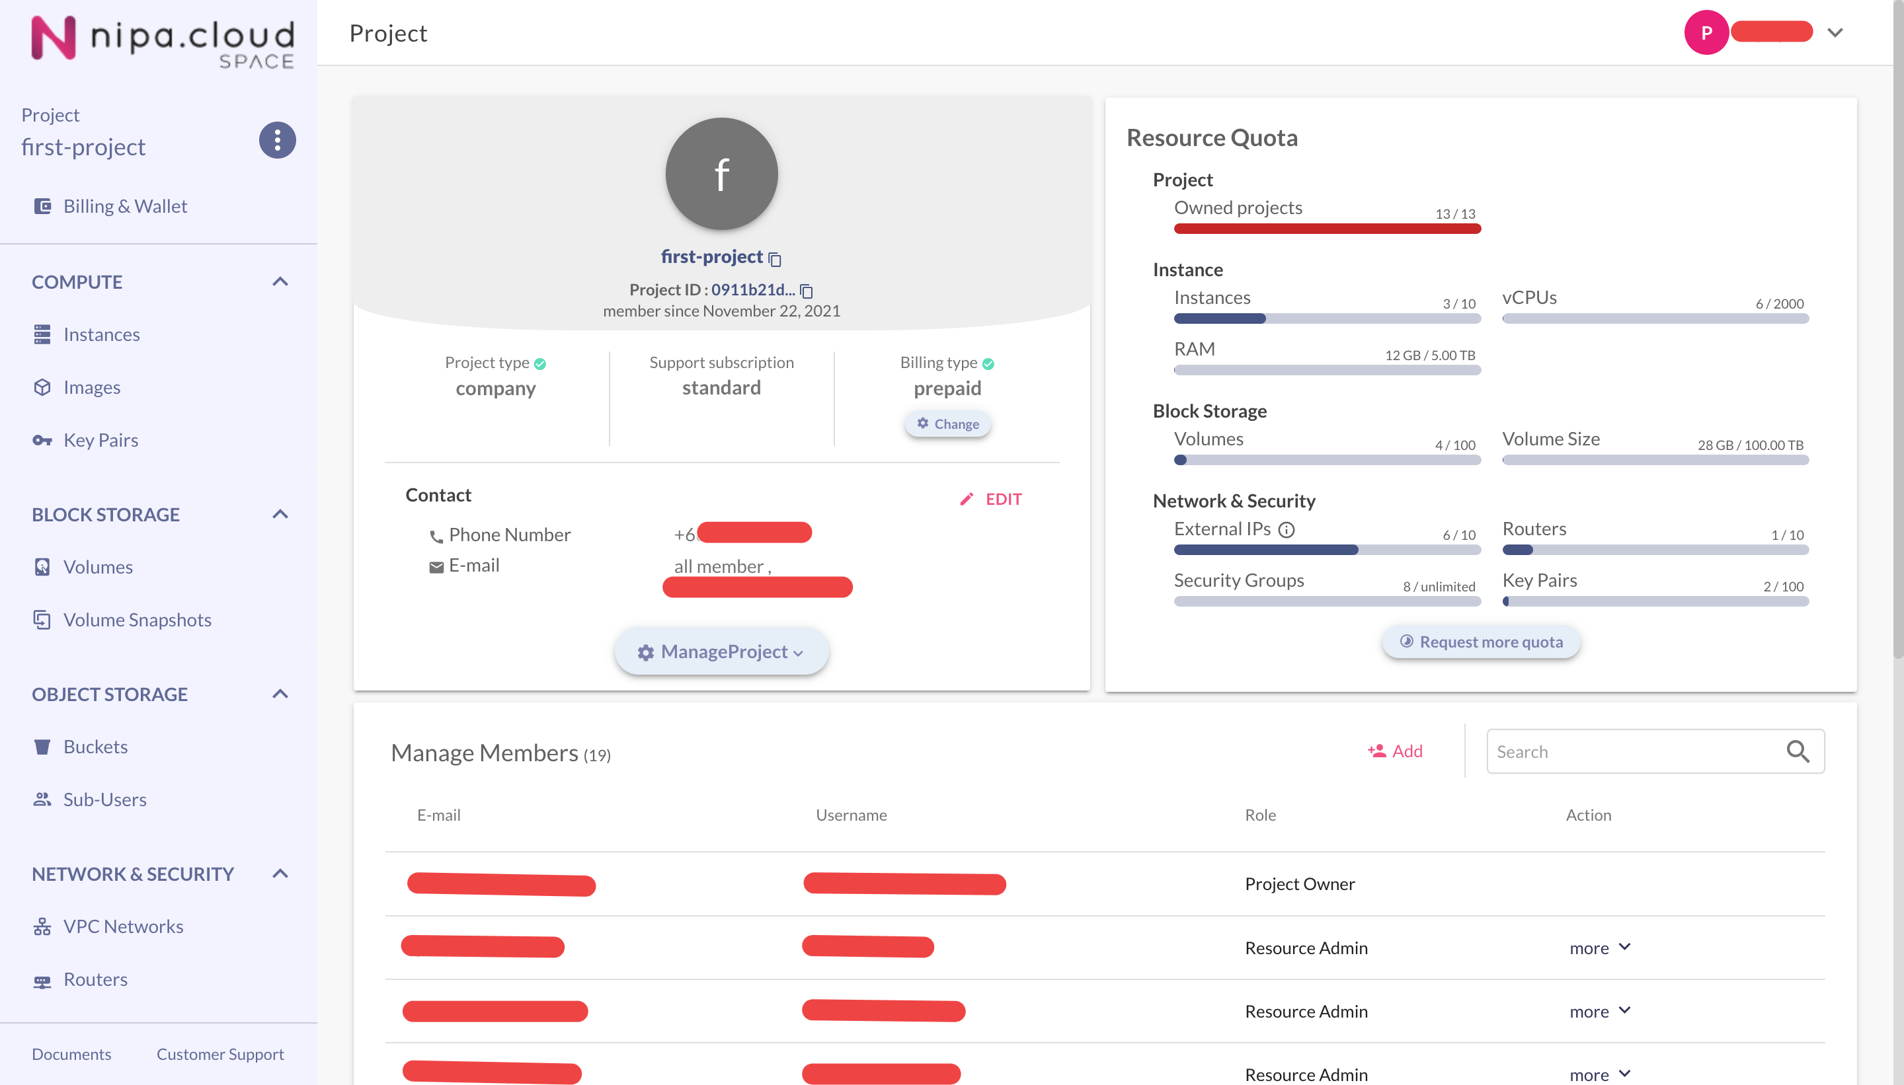Collapse the BLOCK STORAGE section
The height and width of the screenshot is (1085, 1904).
pyautogui.click(x=280, y=514)
